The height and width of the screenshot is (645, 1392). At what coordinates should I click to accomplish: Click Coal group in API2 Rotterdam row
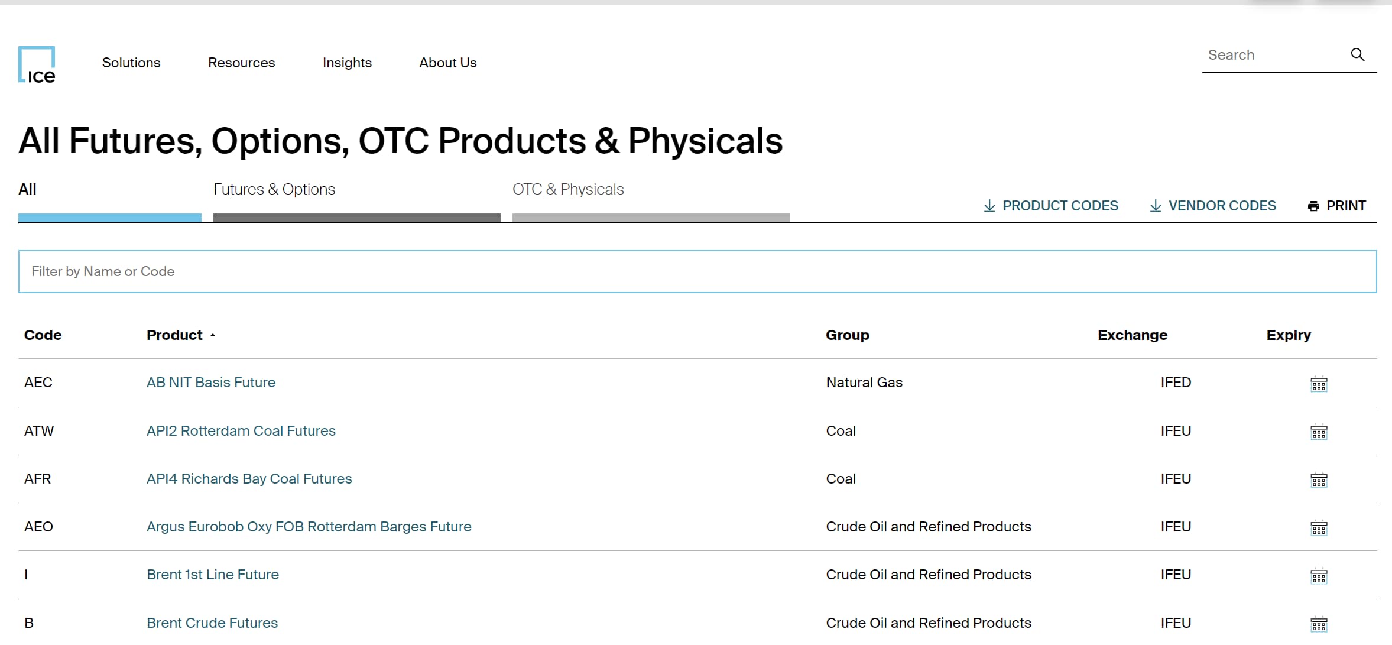(x=841, y=431)
